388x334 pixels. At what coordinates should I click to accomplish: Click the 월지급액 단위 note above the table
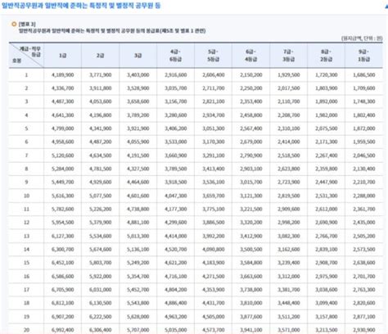[362, 38]
